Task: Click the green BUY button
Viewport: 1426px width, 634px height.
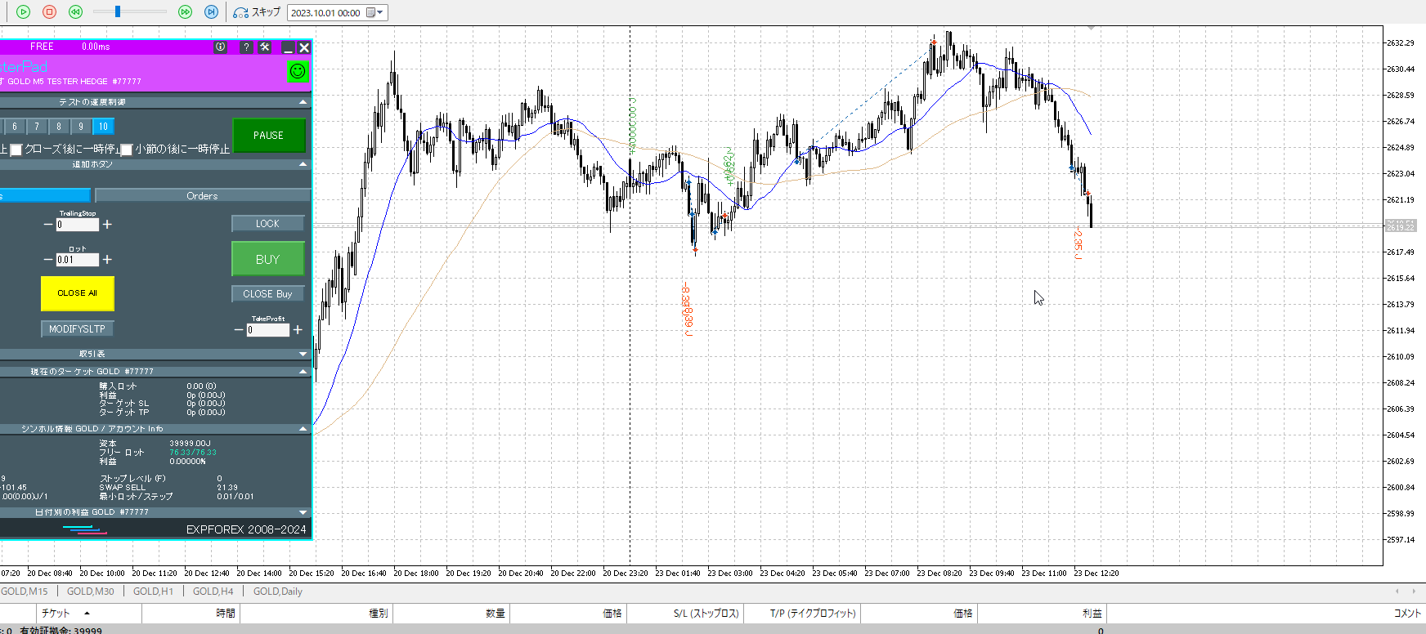Action: coord(267,259)
